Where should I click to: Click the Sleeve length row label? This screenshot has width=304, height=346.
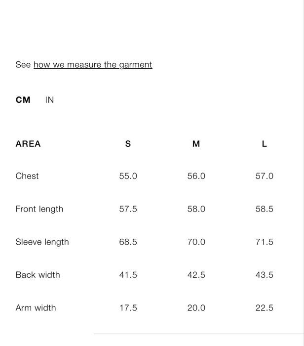(42, 242)
